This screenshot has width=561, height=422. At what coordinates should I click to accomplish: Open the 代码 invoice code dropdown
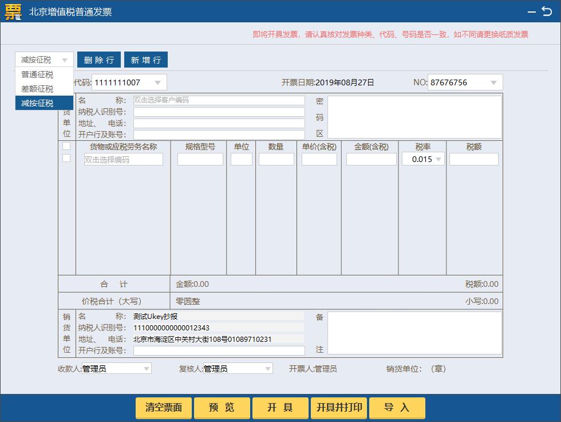pos(159,81)
